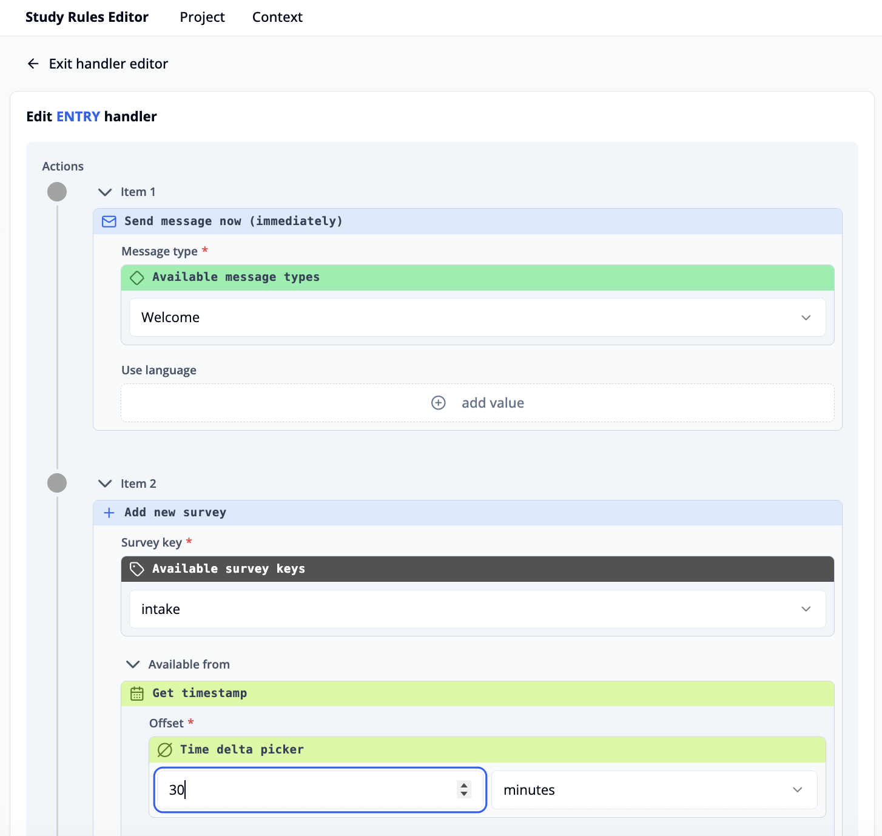
Task: Click the back arrow next to Exit handler editor
Action: (33, 63)
